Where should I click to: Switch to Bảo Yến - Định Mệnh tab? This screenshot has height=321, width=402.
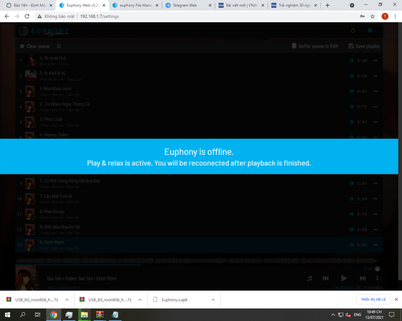tap(29, 5)
